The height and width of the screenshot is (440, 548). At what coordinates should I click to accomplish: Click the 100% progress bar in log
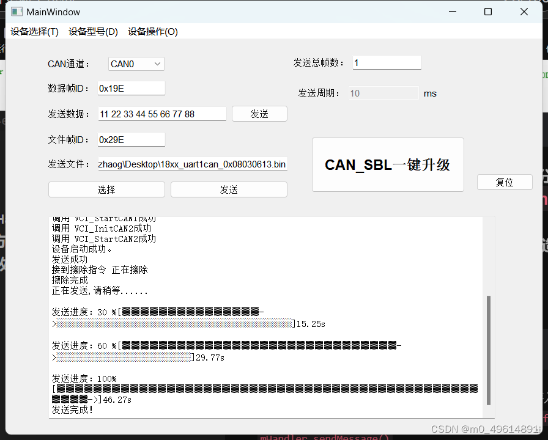click(263, 388)
